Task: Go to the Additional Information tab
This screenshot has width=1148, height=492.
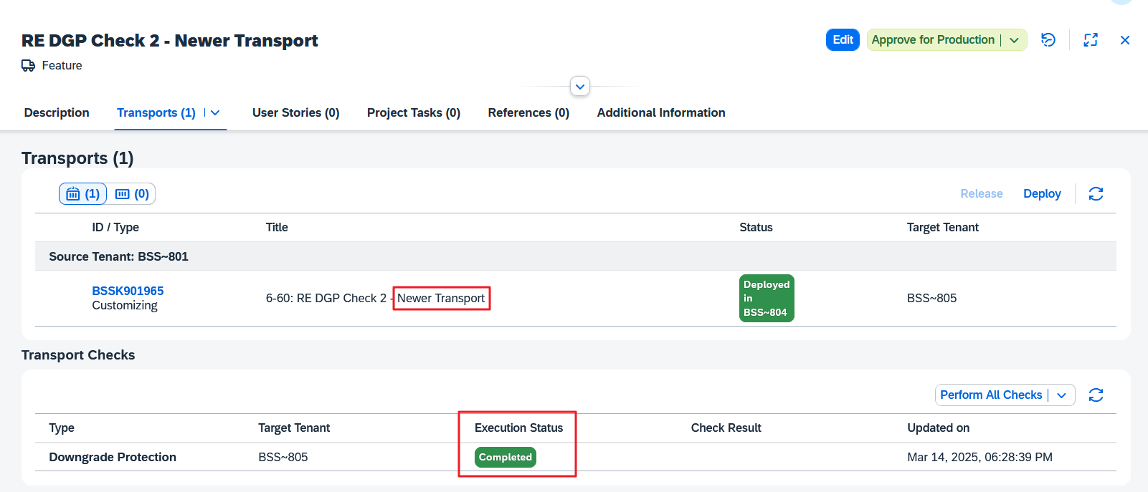Action: tap(660, 113)
